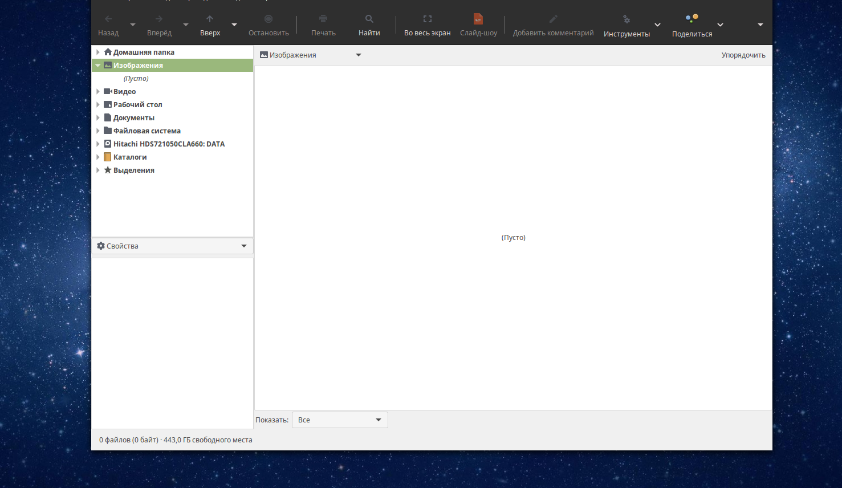Viewport: 842px width, 488px height.
Task: Expand the Поделиться dropdown chevron
Action: (x=720, y=25)
